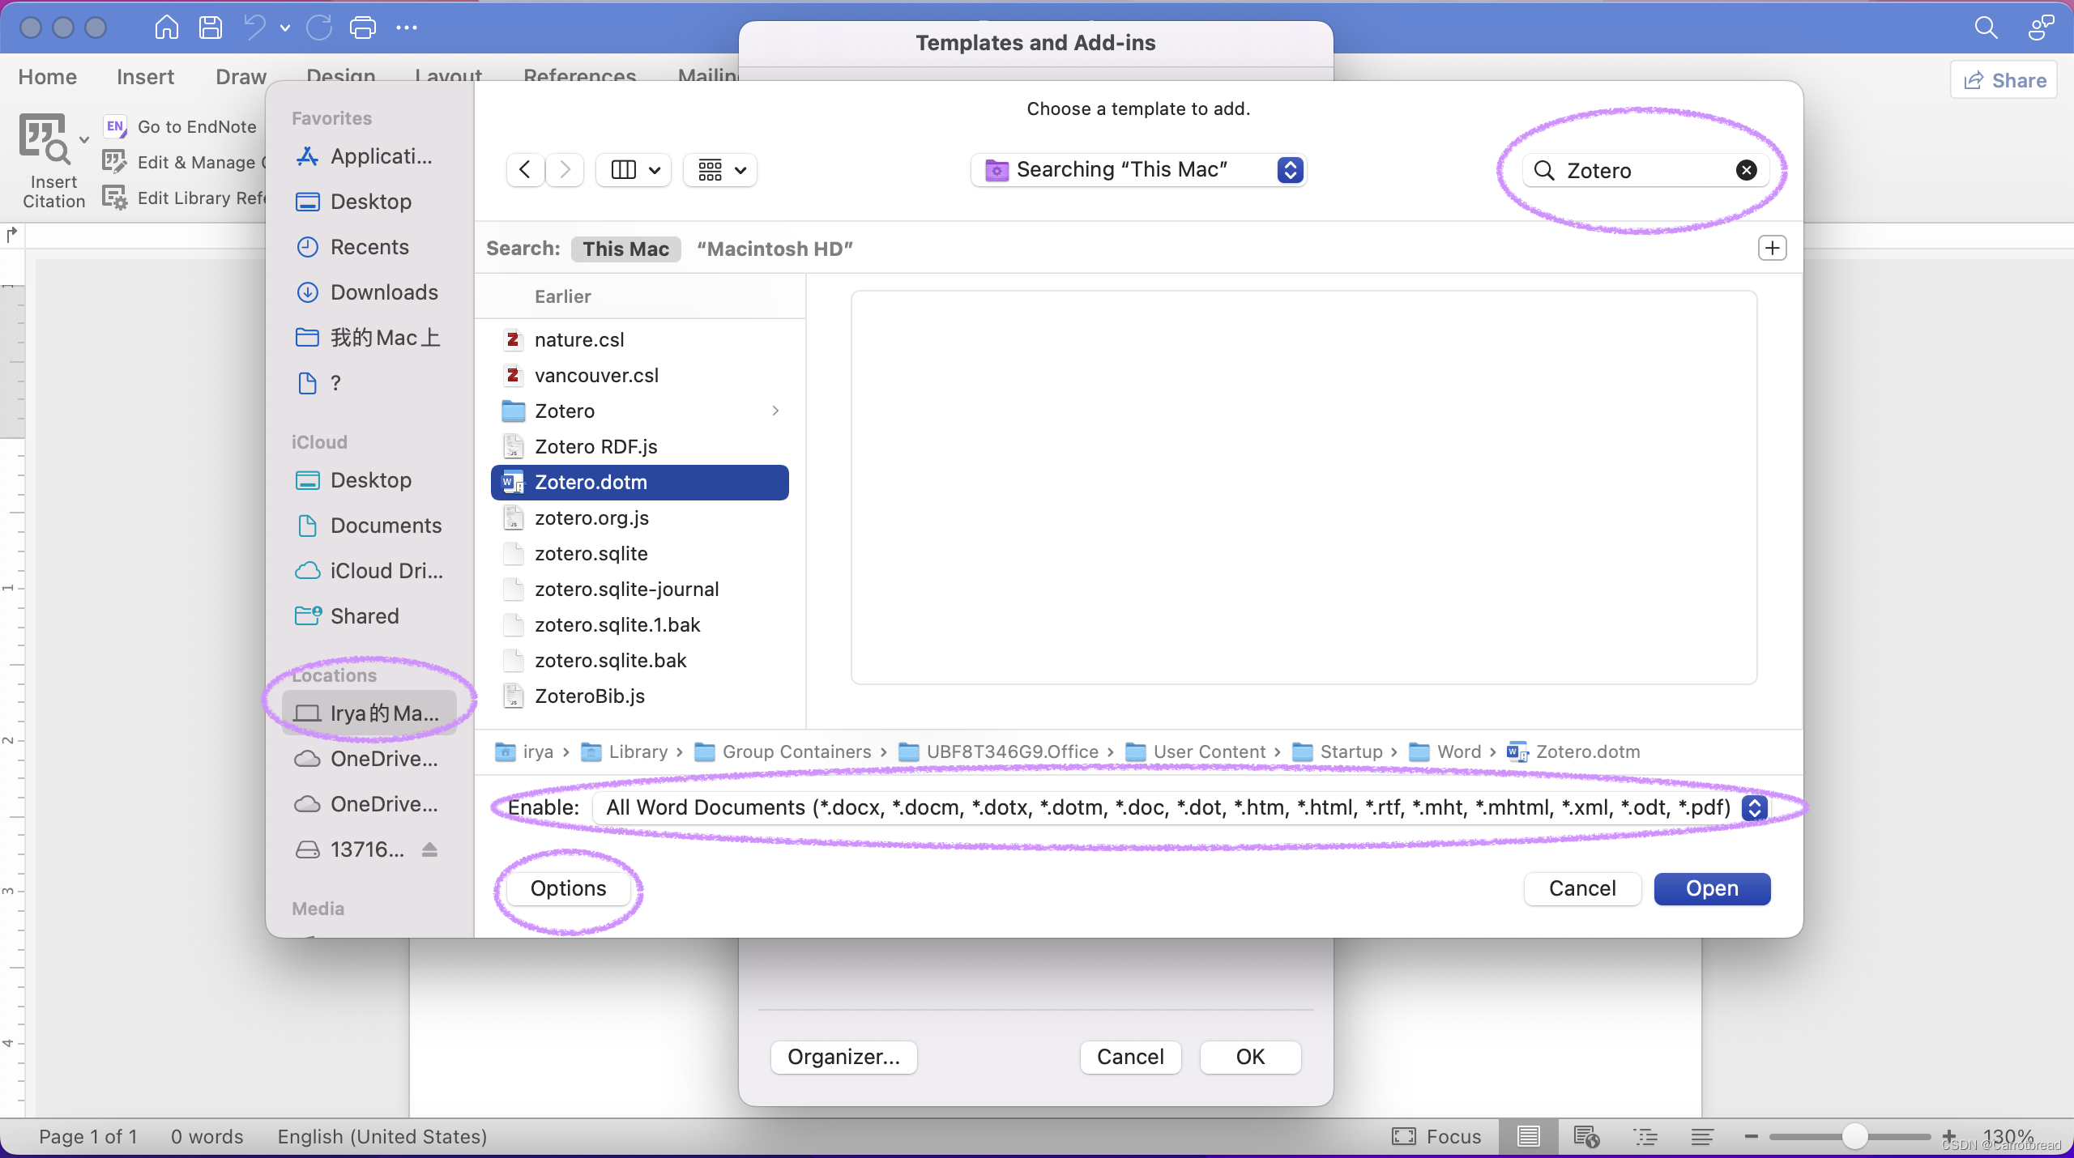Select Irya's Mac under Locations
The width and height of the screenshot is (2074, 1158).
[369, 713]
